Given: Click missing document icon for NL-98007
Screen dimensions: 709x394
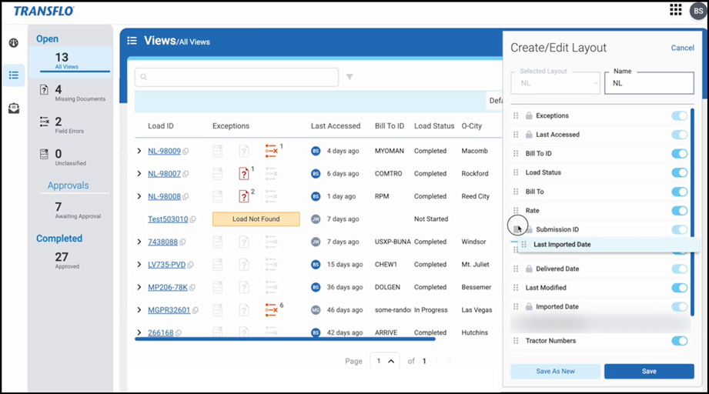Looking at the screenshot, I should click(x=244, y=173).
